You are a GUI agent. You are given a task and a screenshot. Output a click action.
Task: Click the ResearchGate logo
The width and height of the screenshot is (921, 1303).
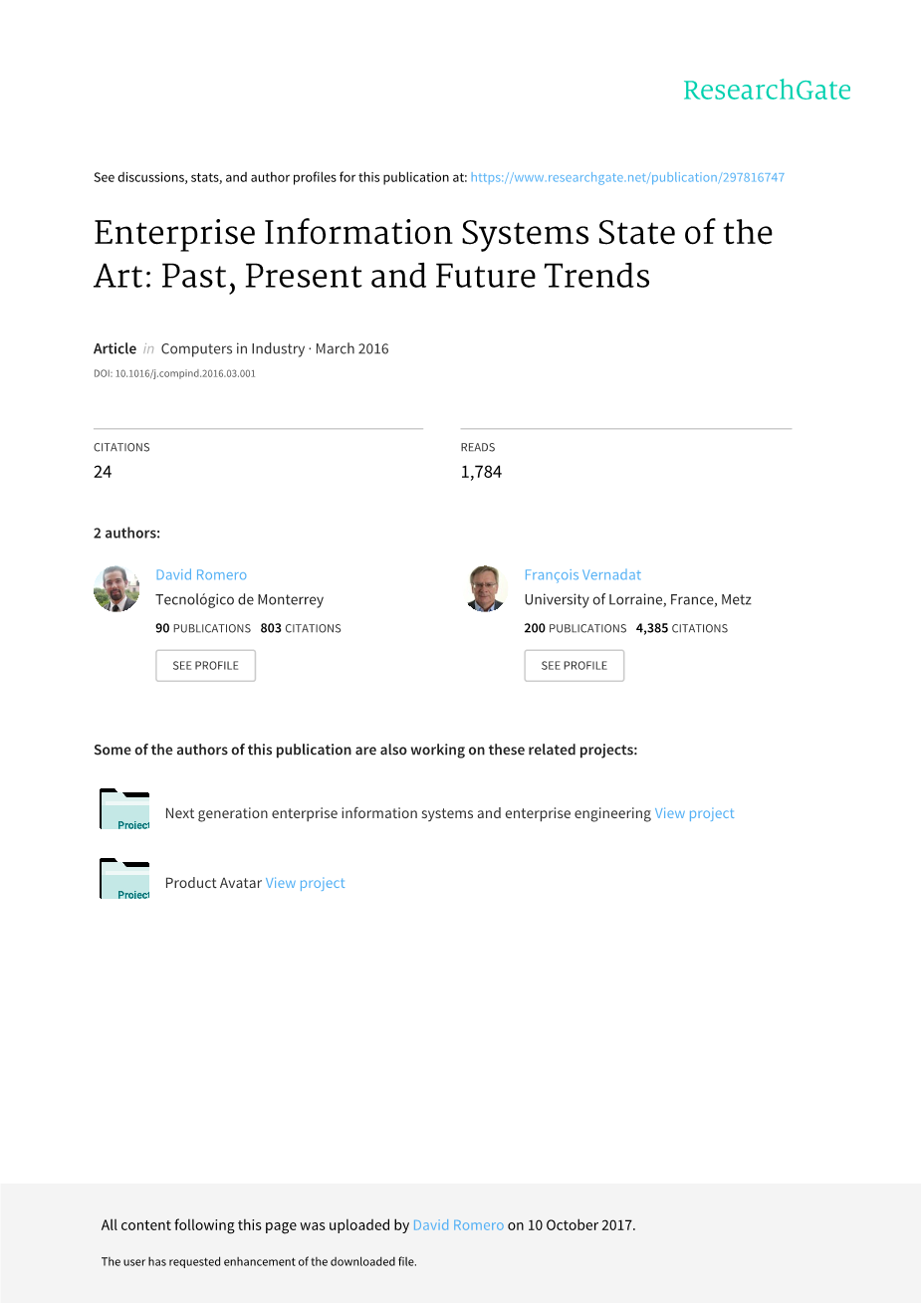[x=766, y=91]
